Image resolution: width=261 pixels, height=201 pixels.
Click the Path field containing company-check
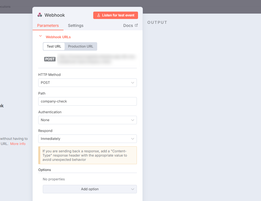click(87, 101)
